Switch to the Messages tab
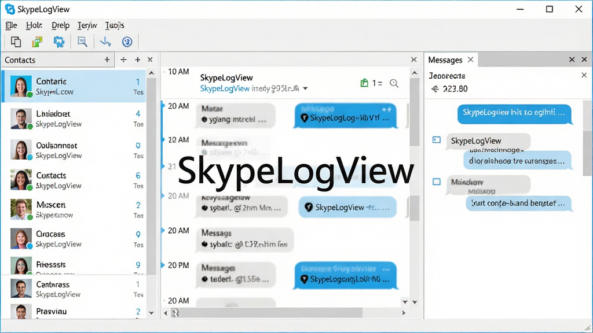The height and width of the screenshot is (333, 593). 445,60
